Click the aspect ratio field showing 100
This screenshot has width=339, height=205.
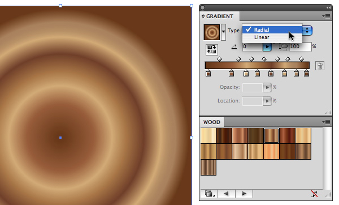pos(300,46)
